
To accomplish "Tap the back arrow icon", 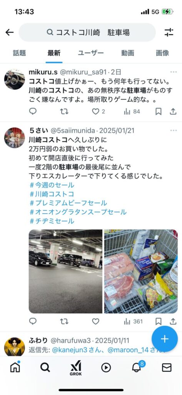I will coord(10,32).
